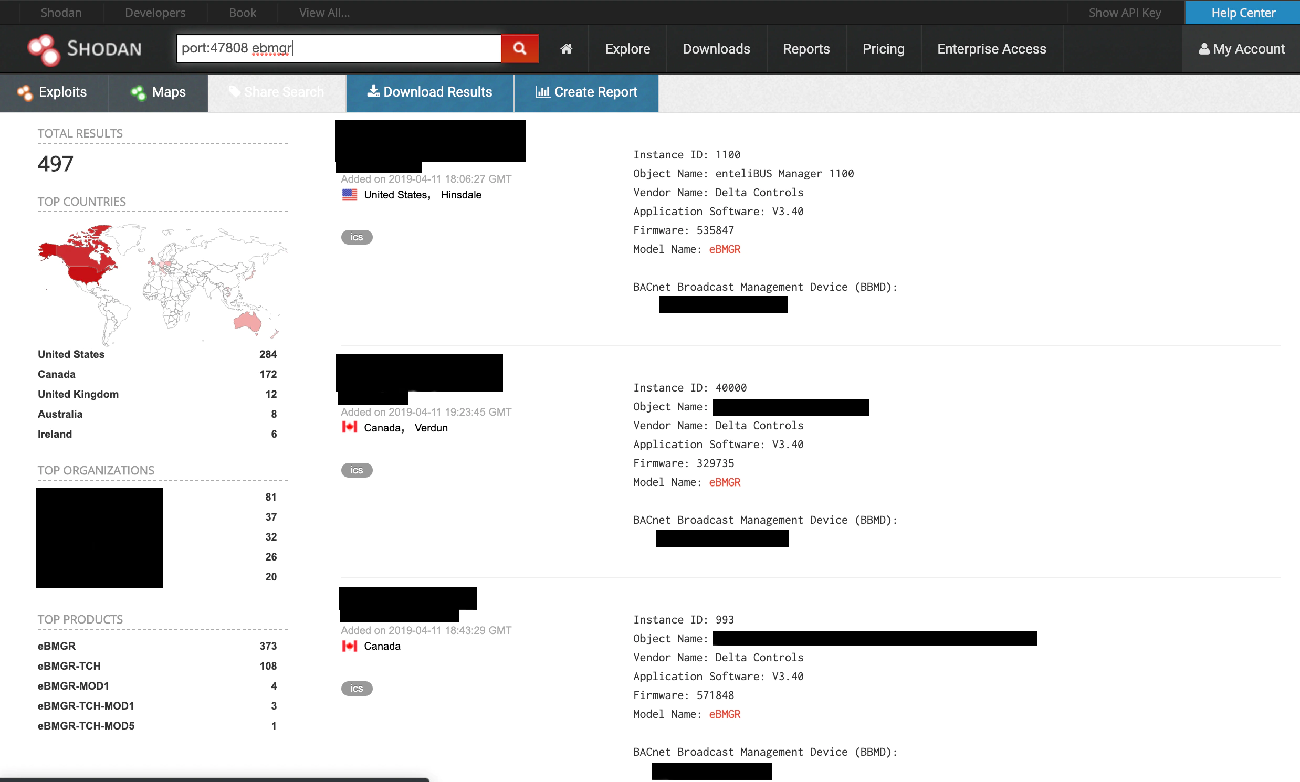Click Show API Key

pyautogui.click(x=1125, y=12)
